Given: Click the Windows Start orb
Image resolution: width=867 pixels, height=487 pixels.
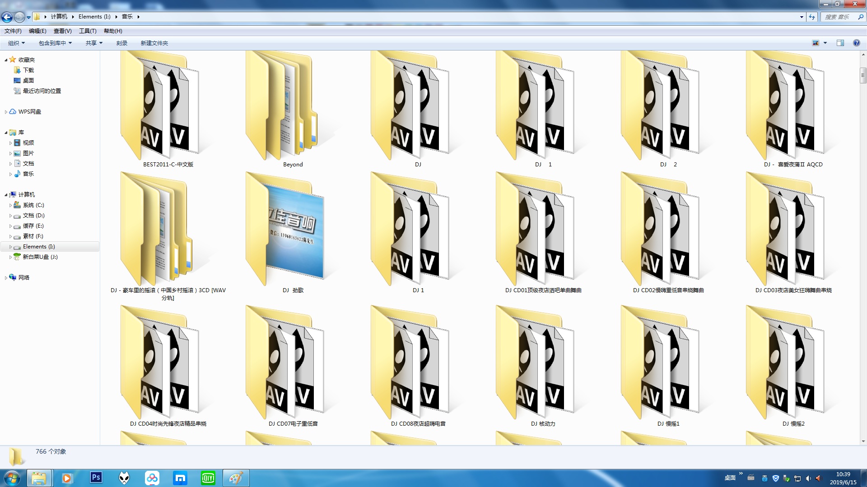Looking at the screenshot, I should click(12, 478).
